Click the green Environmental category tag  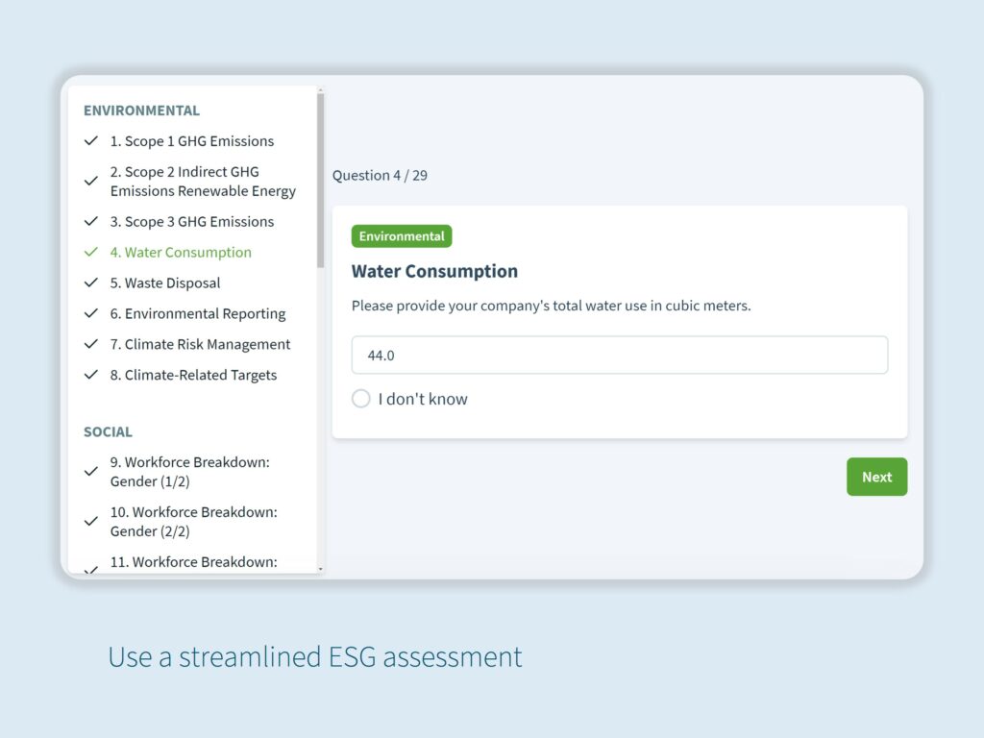[402, 236]
